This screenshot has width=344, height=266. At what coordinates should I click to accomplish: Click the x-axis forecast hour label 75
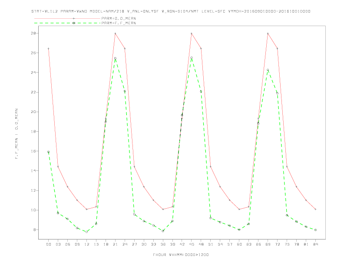coord(287,244)
